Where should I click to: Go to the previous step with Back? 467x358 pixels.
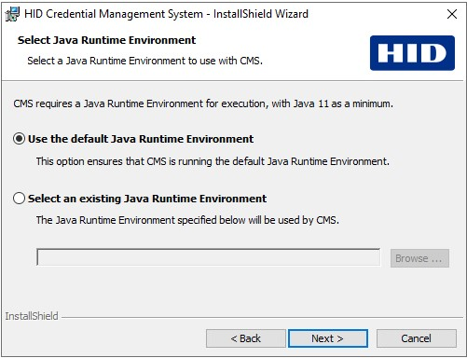pos(246,338)
